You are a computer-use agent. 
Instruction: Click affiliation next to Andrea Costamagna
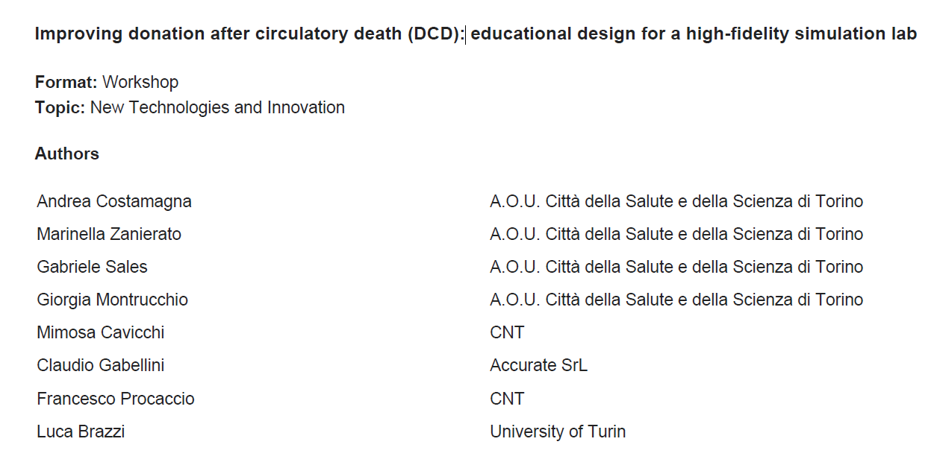676,201
